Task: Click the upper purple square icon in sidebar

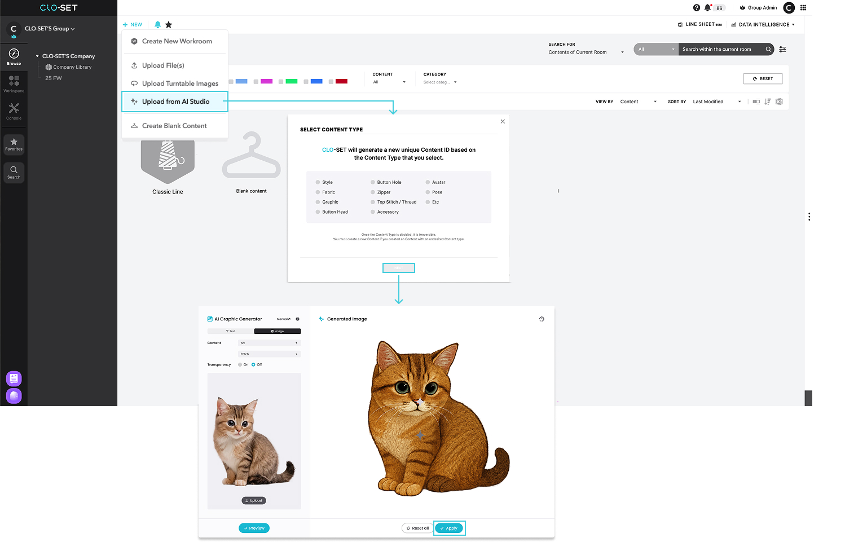Action: point(14,378)
